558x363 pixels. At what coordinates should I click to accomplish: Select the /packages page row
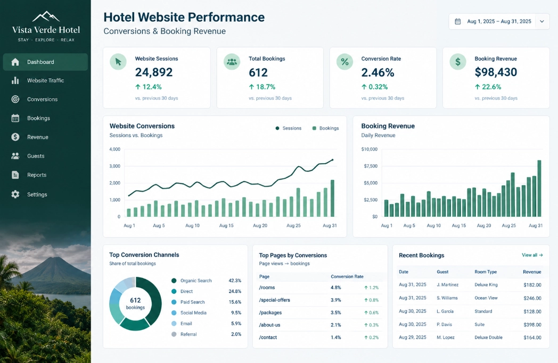319,313
